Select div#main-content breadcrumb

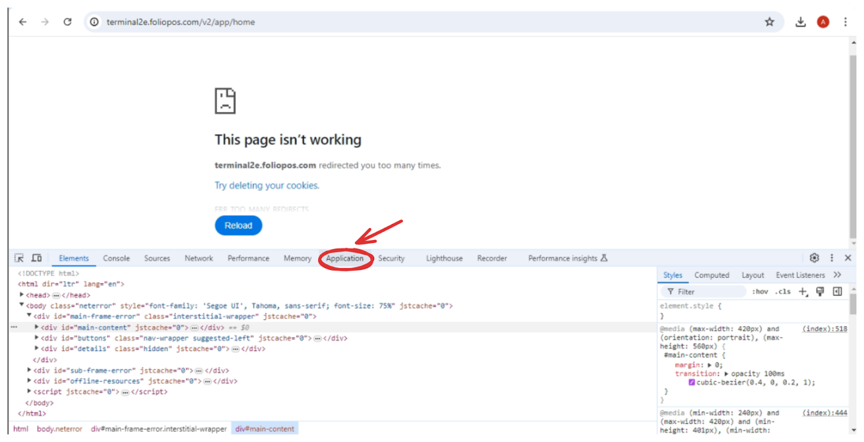265,429
